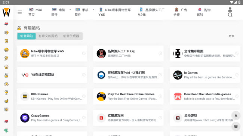The height and width of the screenshot is (136, 243).
Task: Click the itch.io red store icon
Action: point(178,96)
